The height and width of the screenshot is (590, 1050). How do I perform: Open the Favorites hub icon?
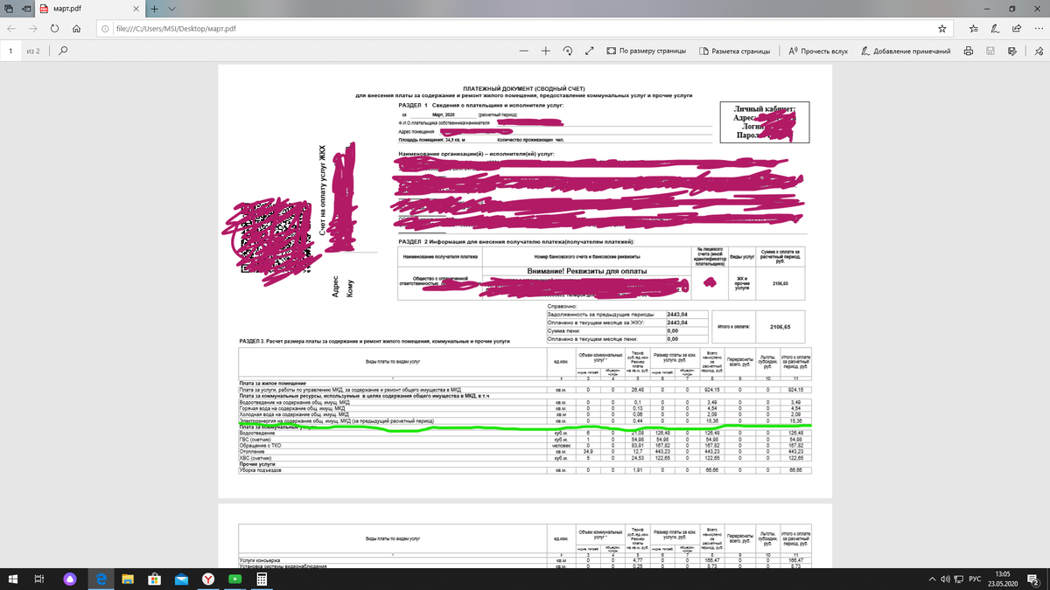[x=973, y=28]
